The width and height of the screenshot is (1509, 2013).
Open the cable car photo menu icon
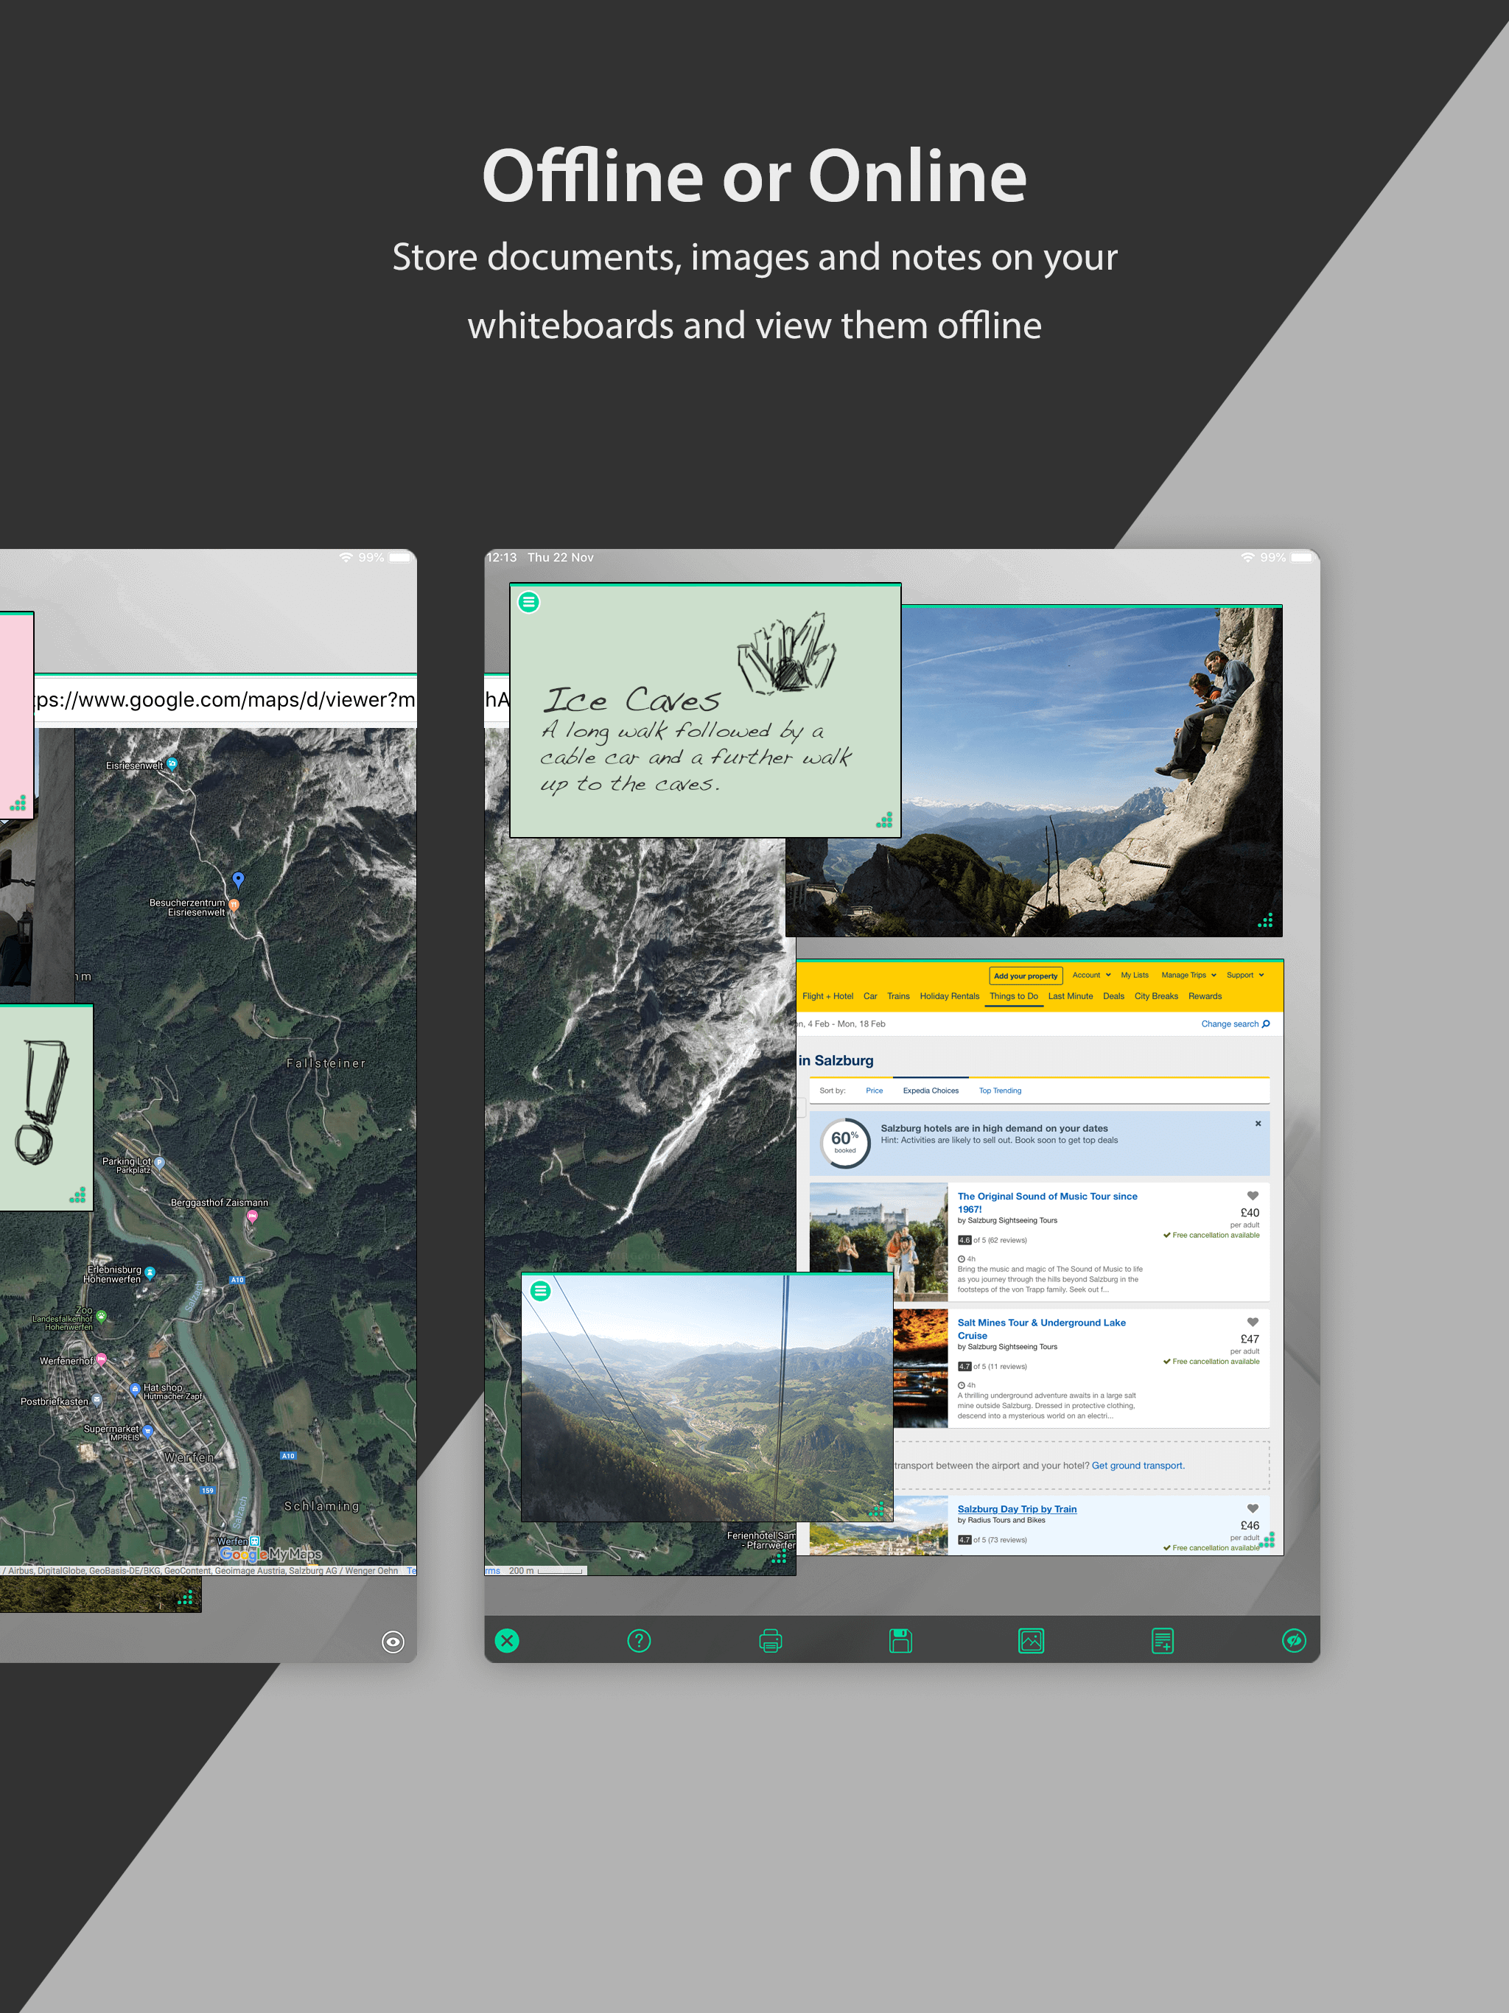pos(541,1290)
